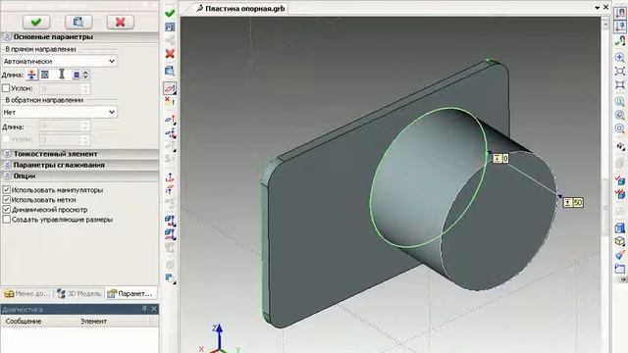
Task: Click the magnet icon with the green checkmark
Action: [x=620, y=40]
